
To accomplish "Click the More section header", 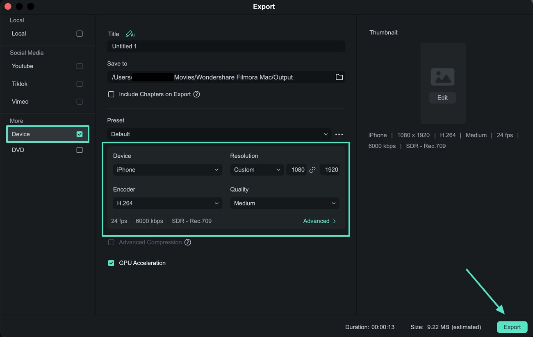I will (x=16, y=121).
